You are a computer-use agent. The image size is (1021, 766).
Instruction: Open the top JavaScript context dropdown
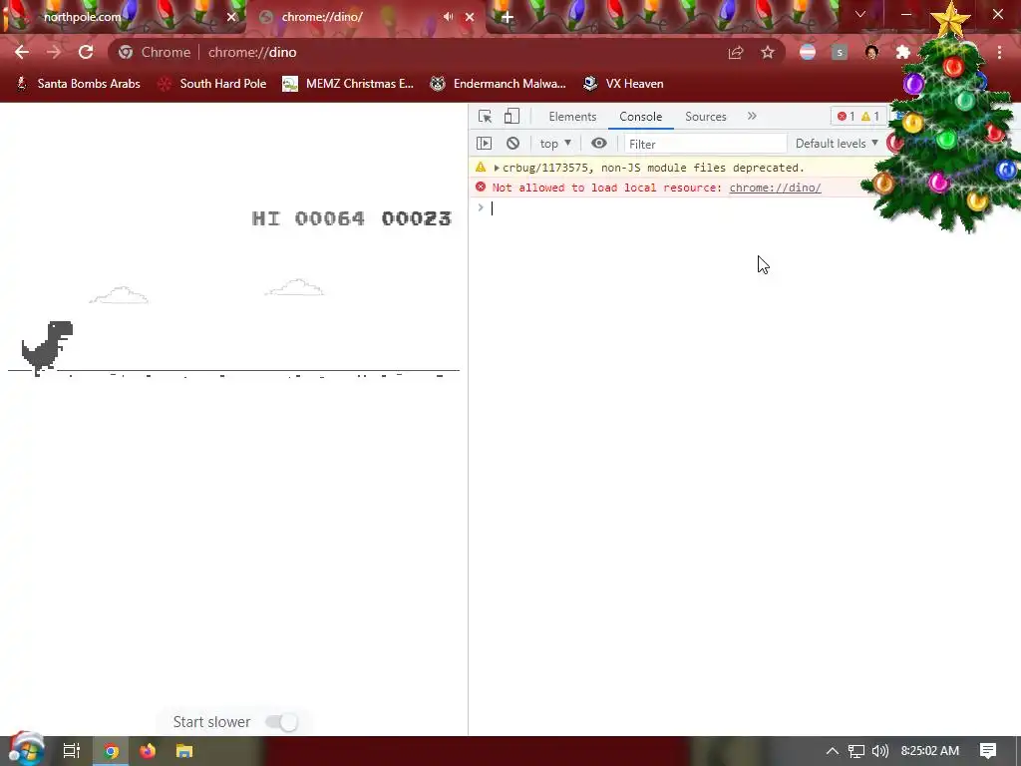coord(555,144)
